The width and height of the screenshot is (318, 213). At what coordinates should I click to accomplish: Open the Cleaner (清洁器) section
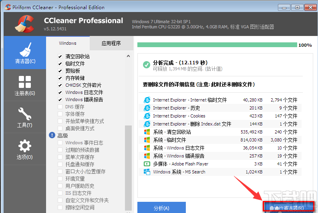(25, 53)
